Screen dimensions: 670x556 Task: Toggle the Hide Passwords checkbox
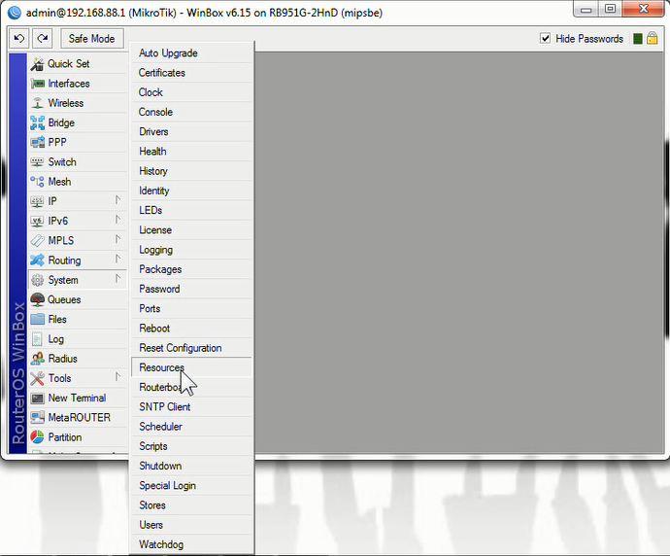coord(545,39)
